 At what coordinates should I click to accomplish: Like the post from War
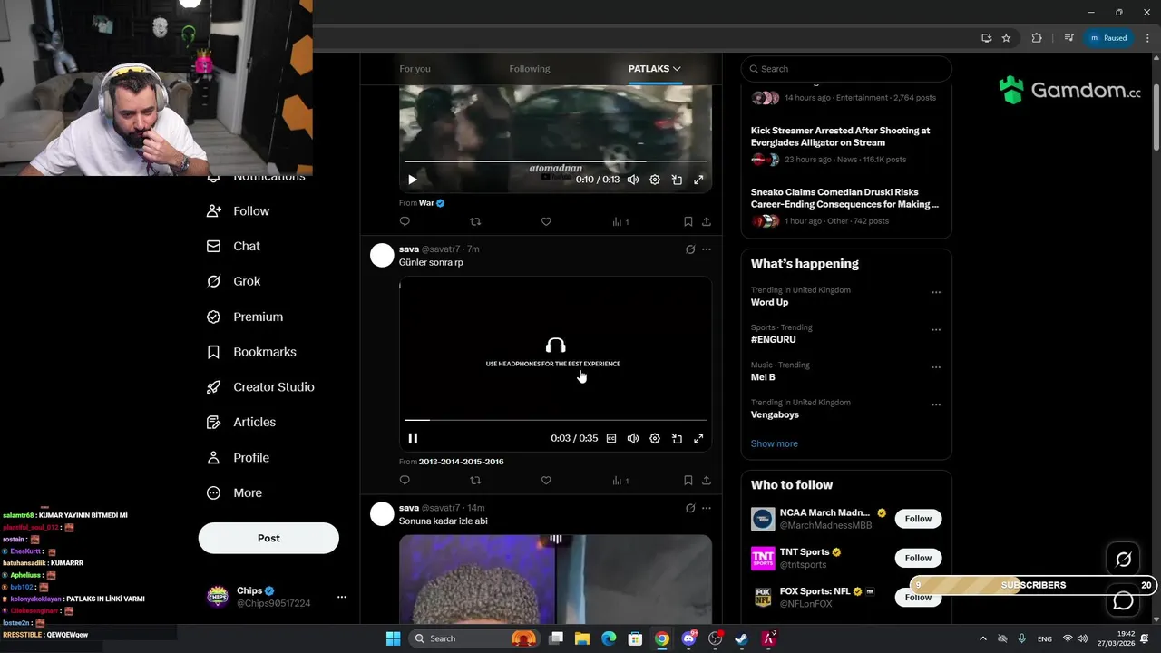[x=546, y=221]
